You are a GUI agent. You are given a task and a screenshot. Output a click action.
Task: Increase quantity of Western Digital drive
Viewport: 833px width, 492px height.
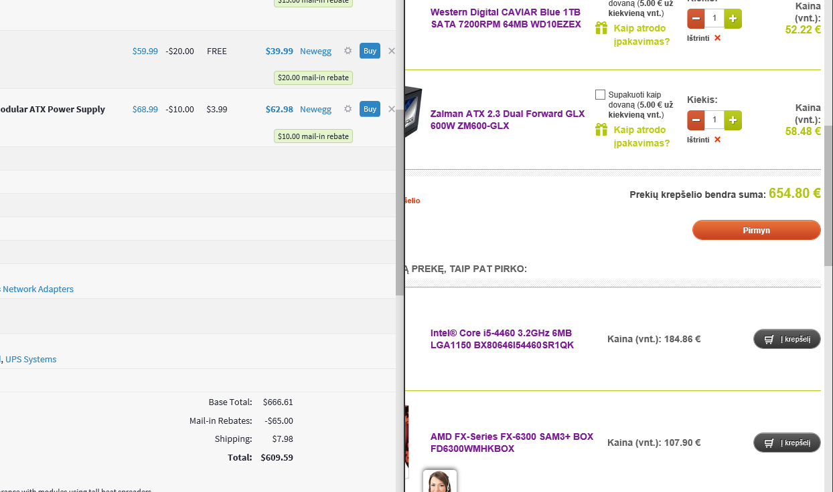[733, 19]
